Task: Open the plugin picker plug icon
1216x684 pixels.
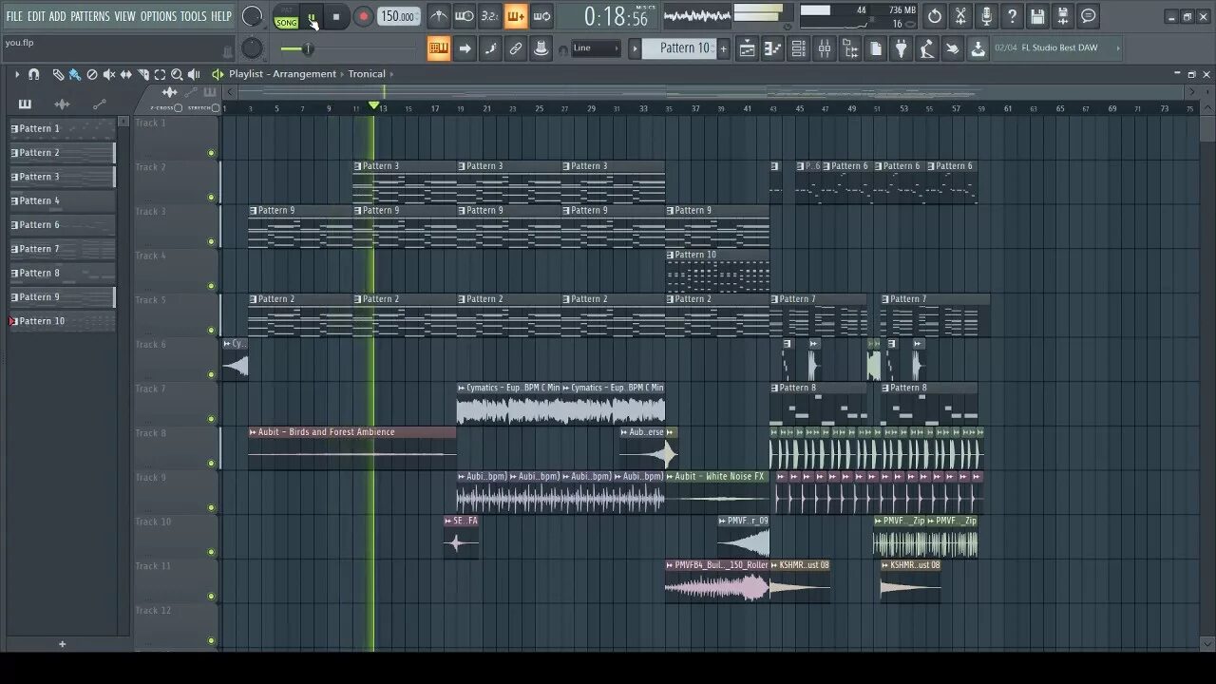Action: click(901, 48)
